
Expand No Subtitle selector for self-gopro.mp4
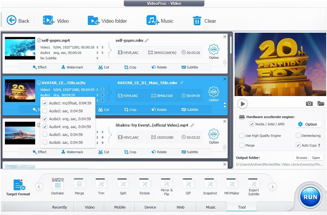pos(97,58)
